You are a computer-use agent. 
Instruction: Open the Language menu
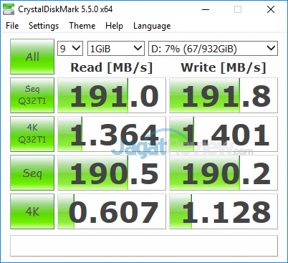[152, 26]
